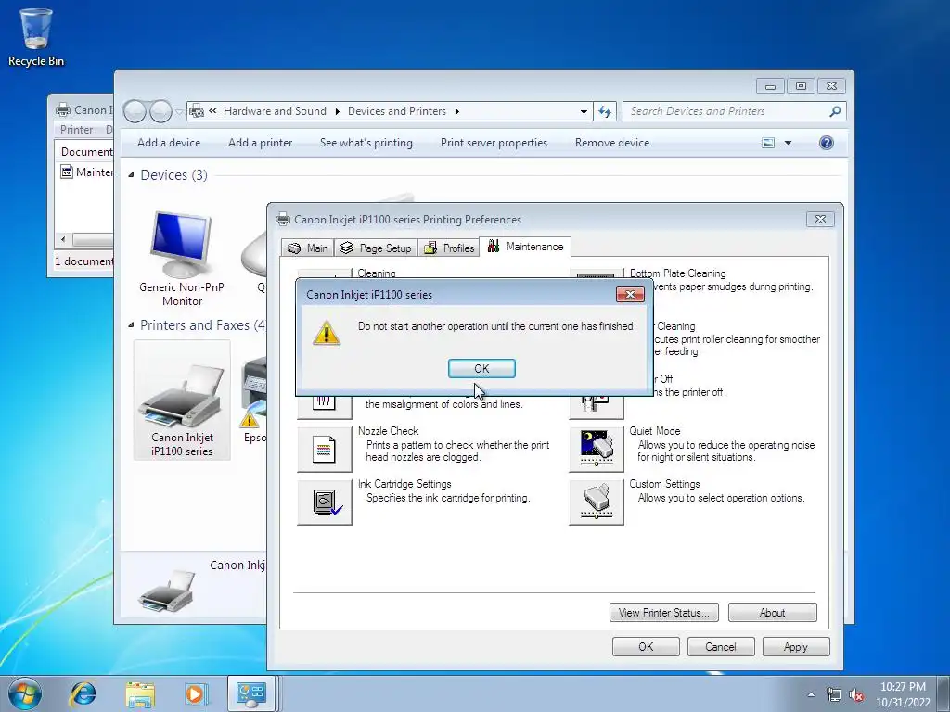Click the Document Name column header
Viewport: 950px width, 712px height.
tap(84, 151)
